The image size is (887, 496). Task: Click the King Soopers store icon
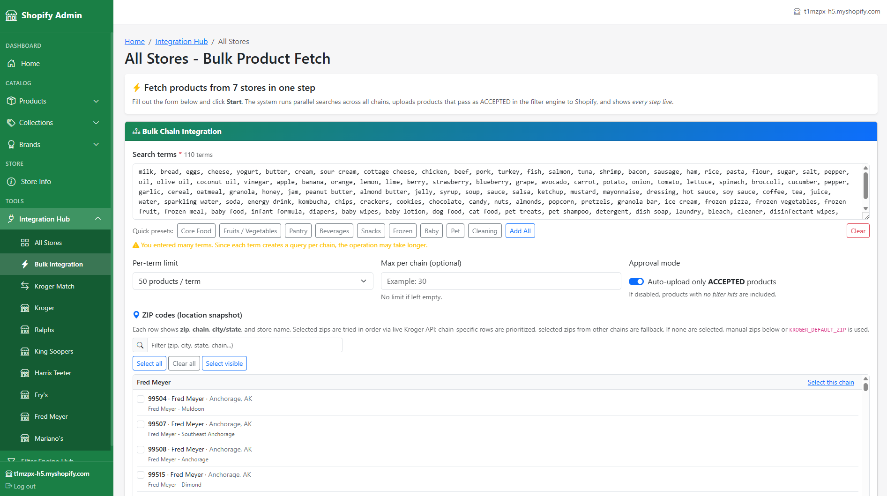point(25,351)
